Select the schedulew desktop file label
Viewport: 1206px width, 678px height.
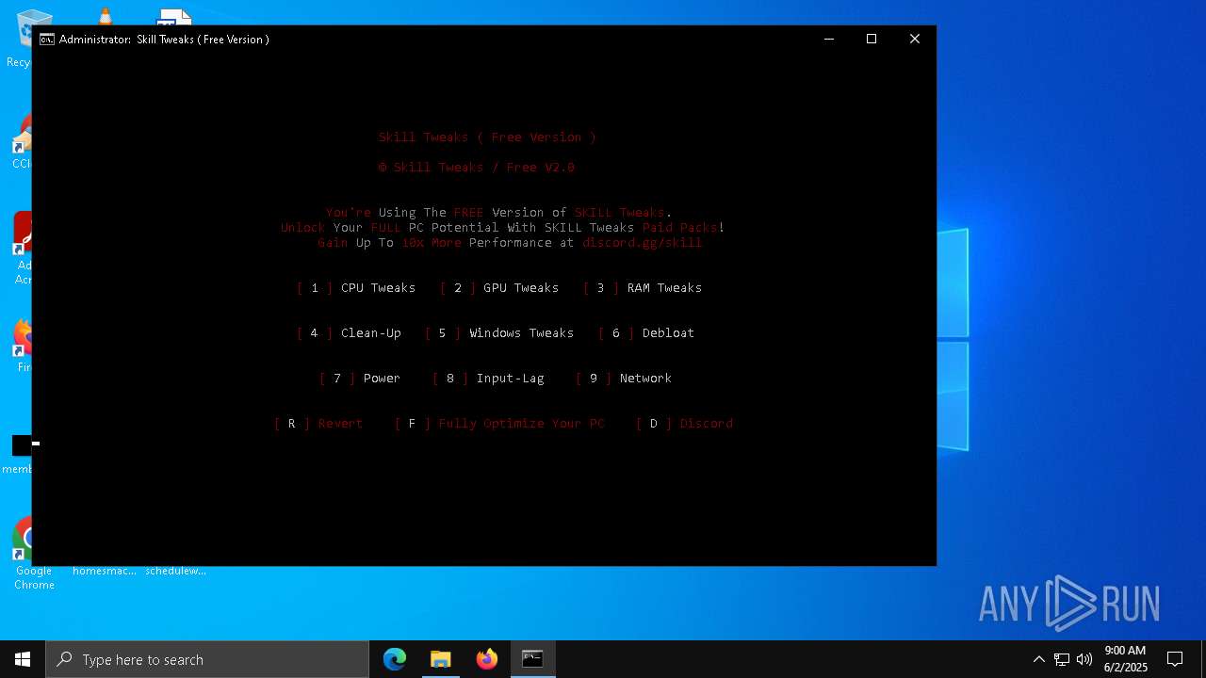click(x=176, y=571)
